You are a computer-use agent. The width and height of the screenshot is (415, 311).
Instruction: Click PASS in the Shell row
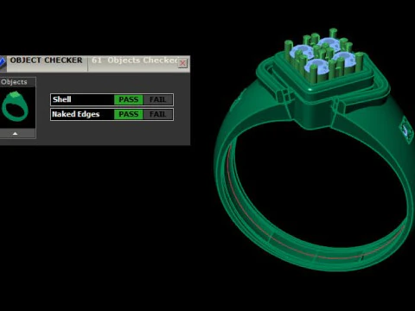pyautogui.click(x=129, y=99)
